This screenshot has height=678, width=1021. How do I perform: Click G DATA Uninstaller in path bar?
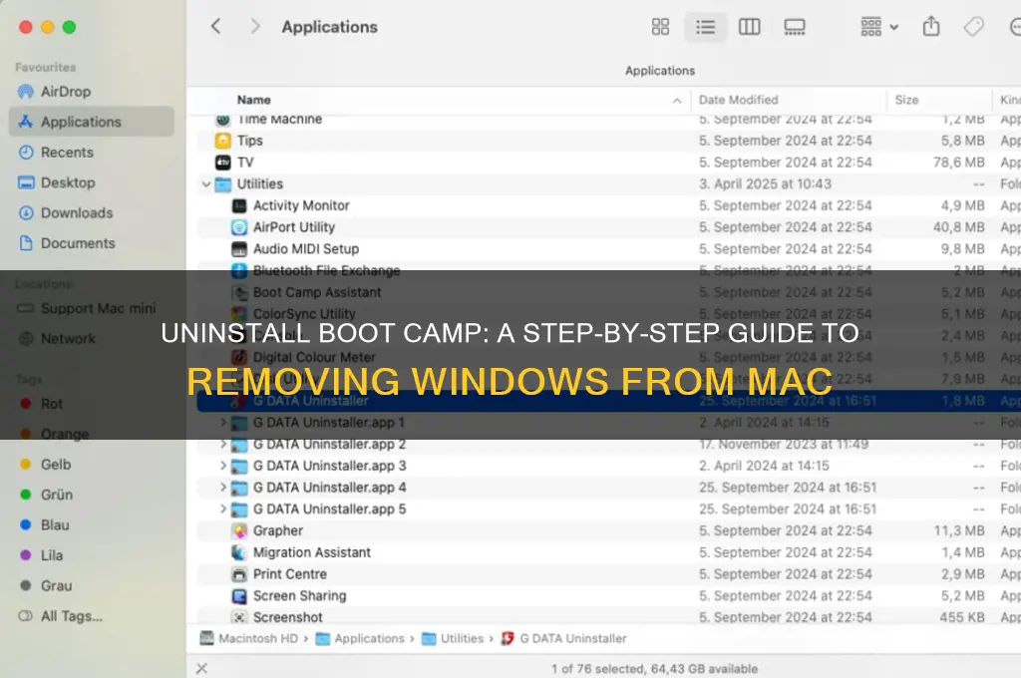pos(564,639)
